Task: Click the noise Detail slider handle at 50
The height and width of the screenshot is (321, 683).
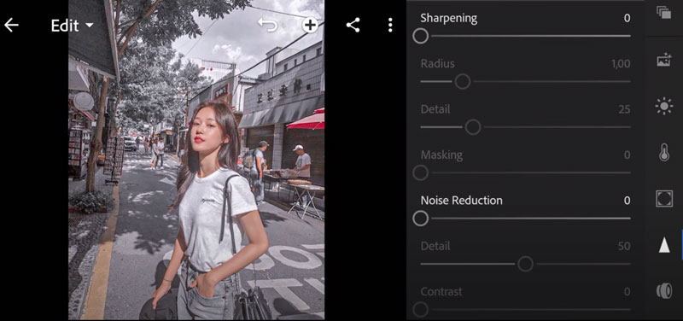Action: (x=525, y=264)
